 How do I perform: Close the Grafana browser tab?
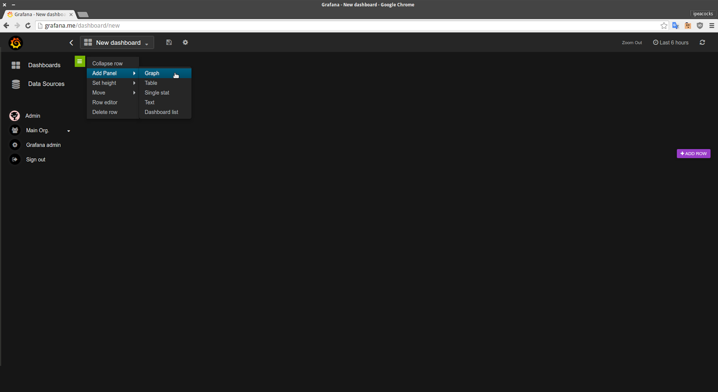point(71,14)
